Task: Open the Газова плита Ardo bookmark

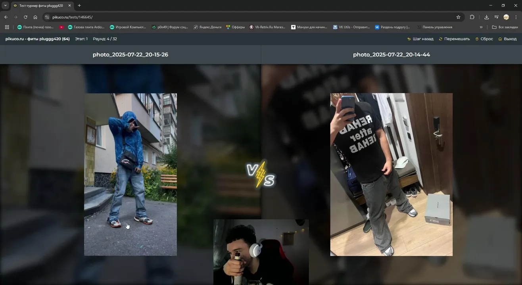Action: (x=86, y=27)
